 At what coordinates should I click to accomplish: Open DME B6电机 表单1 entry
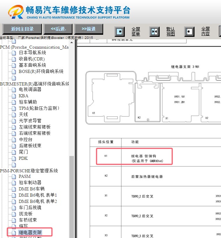coord(38,195)
